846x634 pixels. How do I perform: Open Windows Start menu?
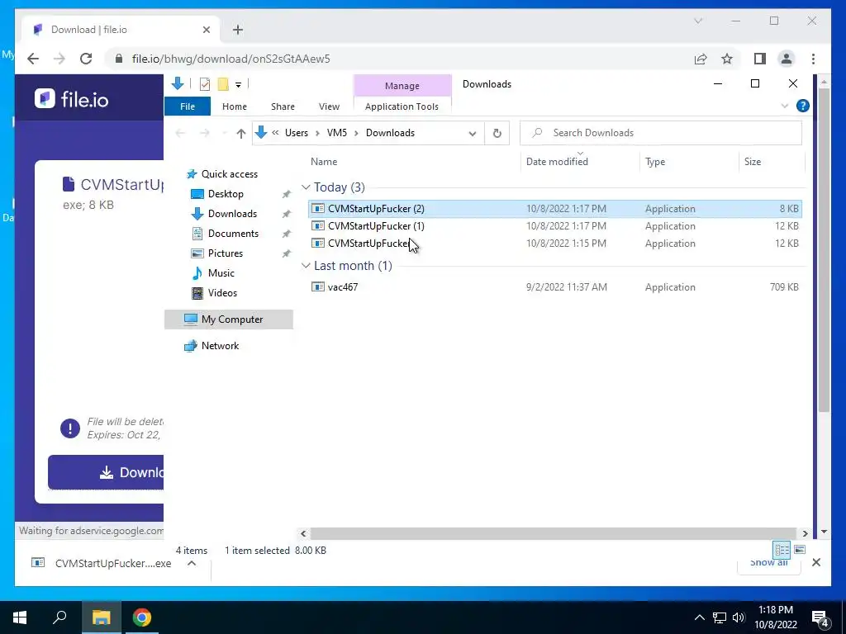[x=20, y=617]
